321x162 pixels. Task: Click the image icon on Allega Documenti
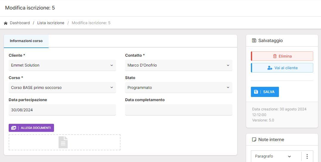pyautogui.click(x=14, y=128)
